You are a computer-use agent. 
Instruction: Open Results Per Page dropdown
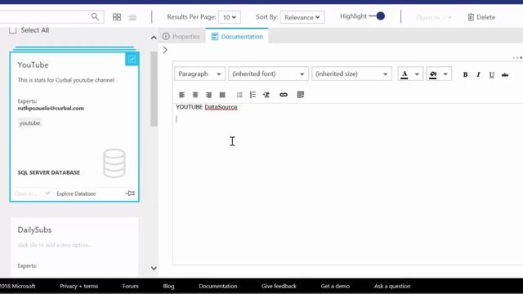229,17
